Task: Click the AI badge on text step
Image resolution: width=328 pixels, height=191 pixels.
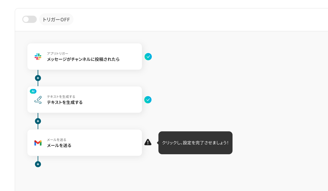Action: click(x=33, y=91)
